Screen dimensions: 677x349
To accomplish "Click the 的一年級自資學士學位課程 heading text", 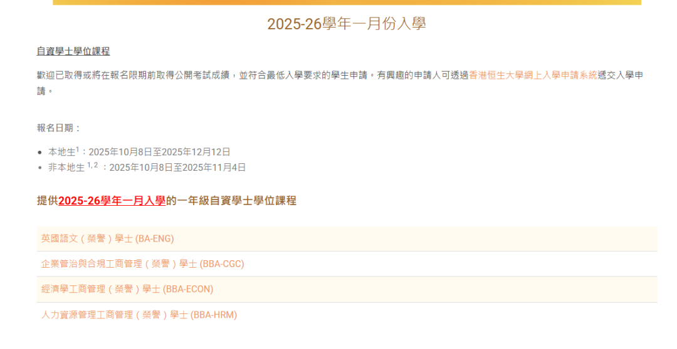I will tap(231, 201).
